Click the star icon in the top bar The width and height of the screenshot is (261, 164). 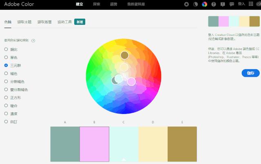coord(186,4)
